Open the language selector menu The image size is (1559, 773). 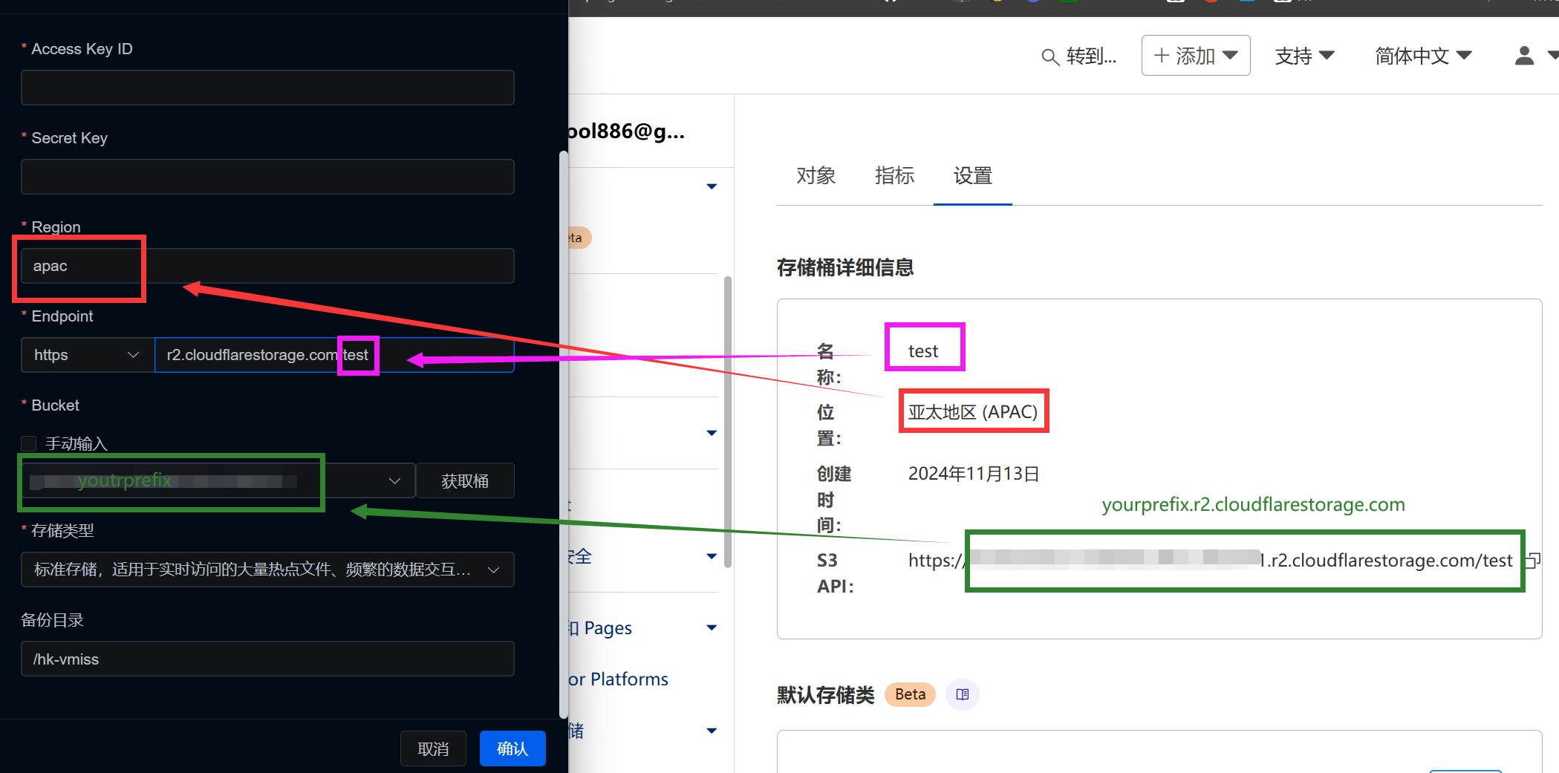point(1423,56)
